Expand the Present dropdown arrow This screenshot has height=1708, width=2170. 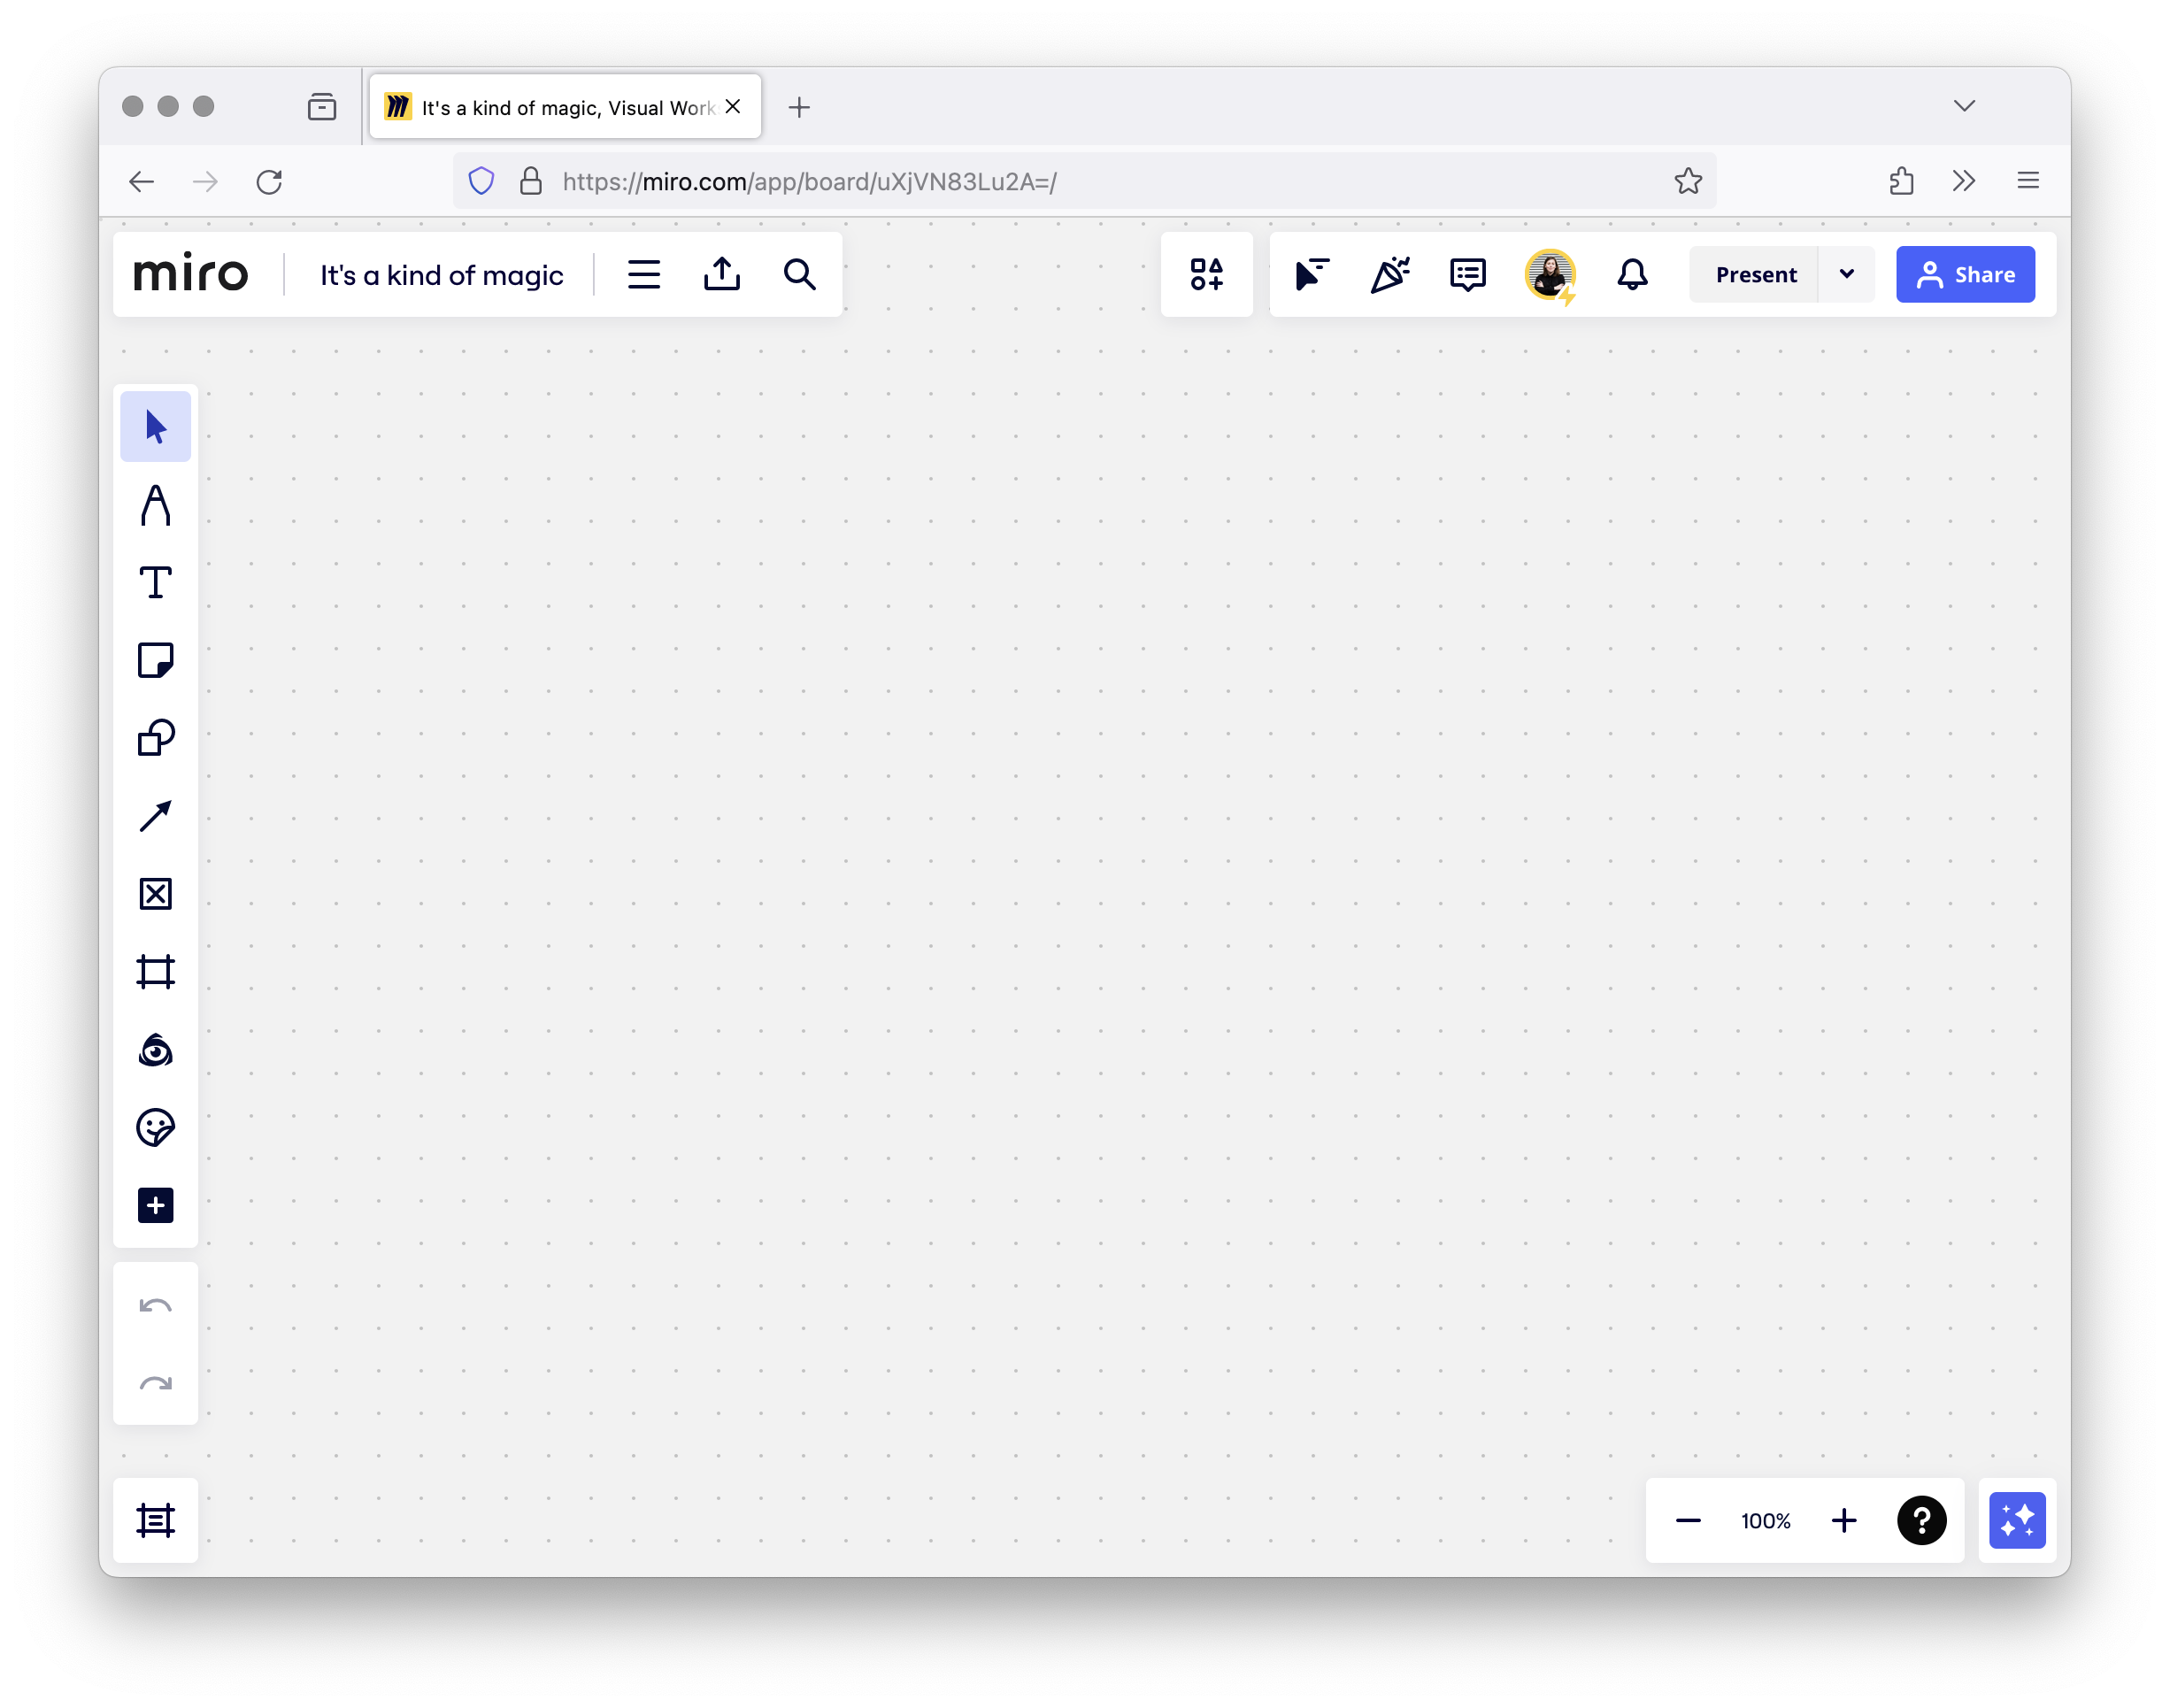1846,274
